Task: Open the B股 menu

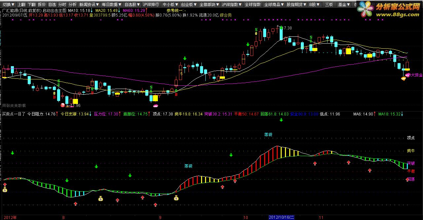Action: coord(314,5)
